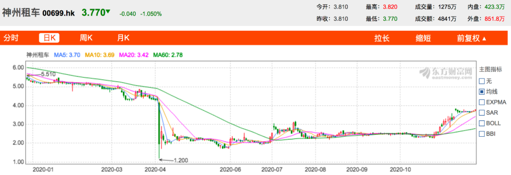The image size is (511, 175).
Task: Click the 2020-06 date axis label
Action: click(230, 169)
